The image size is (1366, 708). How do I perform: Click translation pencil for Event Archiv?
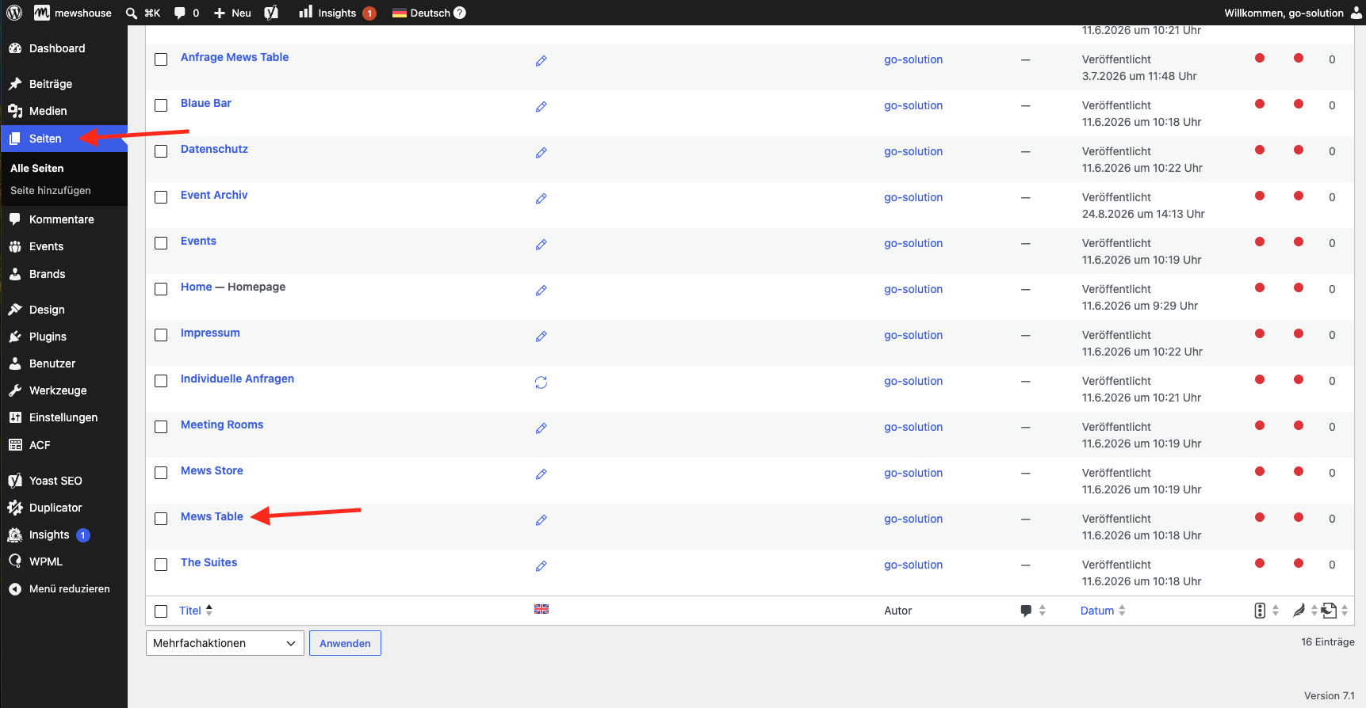coord(541,199)
